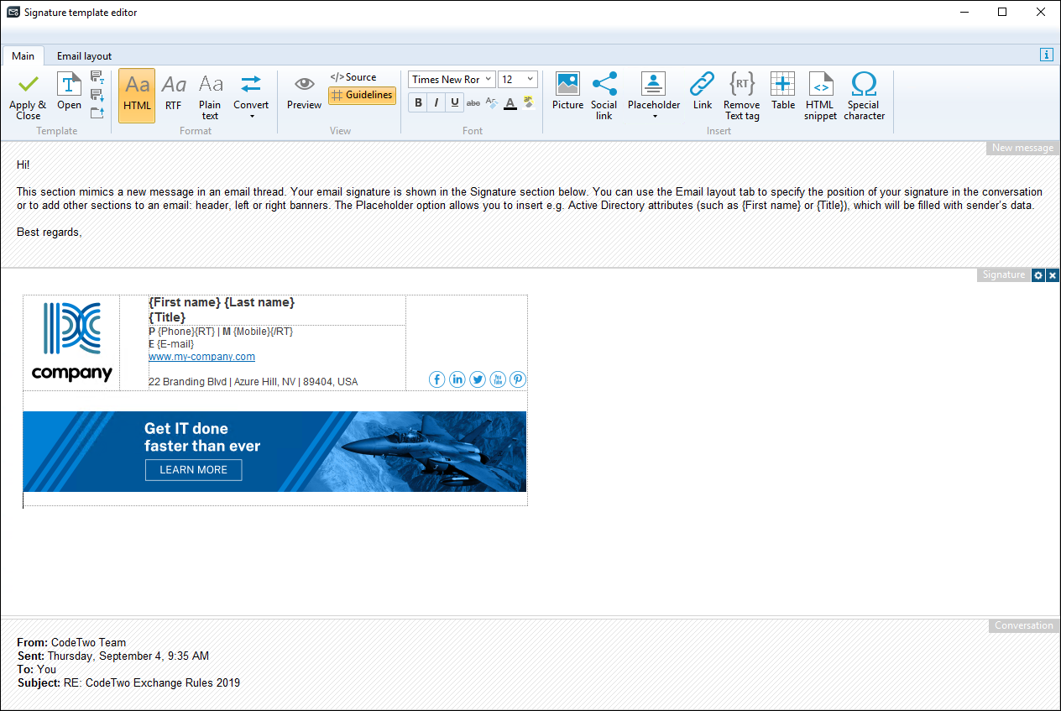Toggle Italic formatting

(436, 102)
